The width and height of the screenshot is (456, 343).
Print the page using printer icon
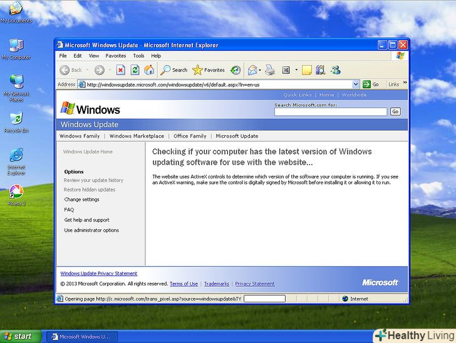pos(270,70)
